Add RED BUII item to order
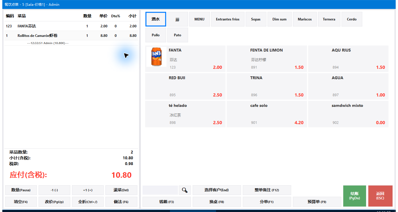 (x=185, y=86)
